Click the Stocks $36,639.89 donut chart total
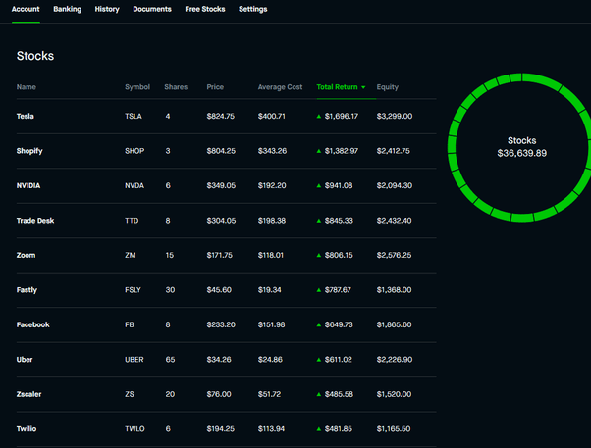Viewport: 591px width, 448px height. (x=521, y=147)
